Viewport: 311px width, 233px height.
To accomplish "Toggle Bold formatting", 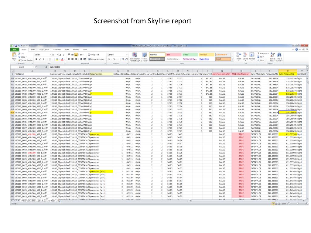I will 36,59.
